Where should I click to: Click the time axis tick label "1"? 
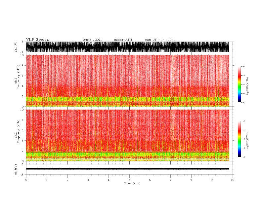47,180
